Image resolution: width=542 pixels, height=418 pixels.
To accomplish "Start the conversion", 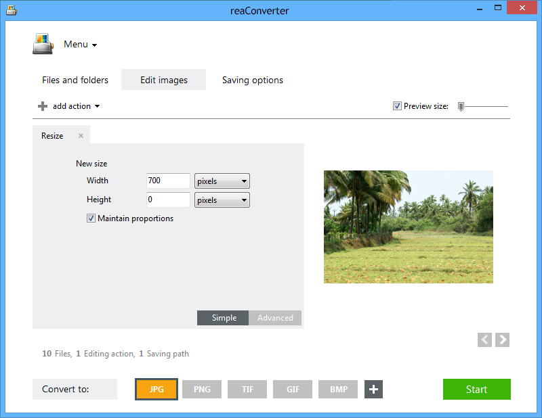I will (x=477, y=390).
